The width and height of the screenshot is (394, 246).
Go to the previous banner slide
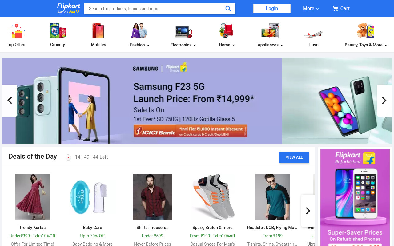click(x=10, y=101)
